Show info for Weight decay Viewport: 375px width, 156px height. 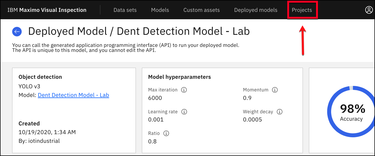(280, 112)
